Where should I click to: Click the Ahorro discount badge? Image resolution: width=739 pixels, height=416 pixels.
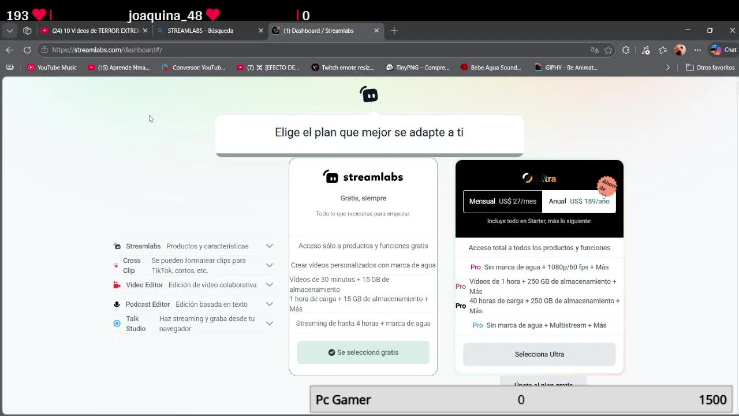[x=607, y=186]
